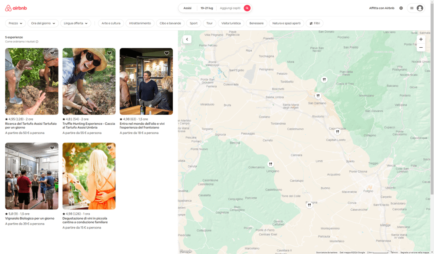Open the Ora del giorno dropdown

pyautogui.click(x=43, y=23)
